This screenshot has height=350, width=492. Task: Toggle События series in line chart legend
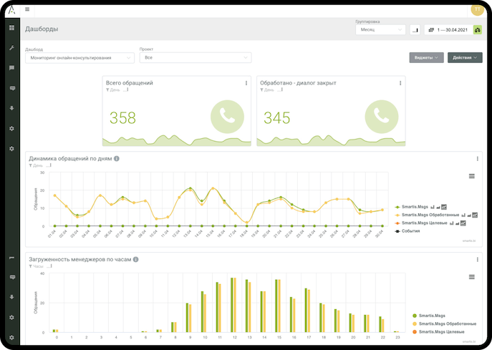pos(410,231)
